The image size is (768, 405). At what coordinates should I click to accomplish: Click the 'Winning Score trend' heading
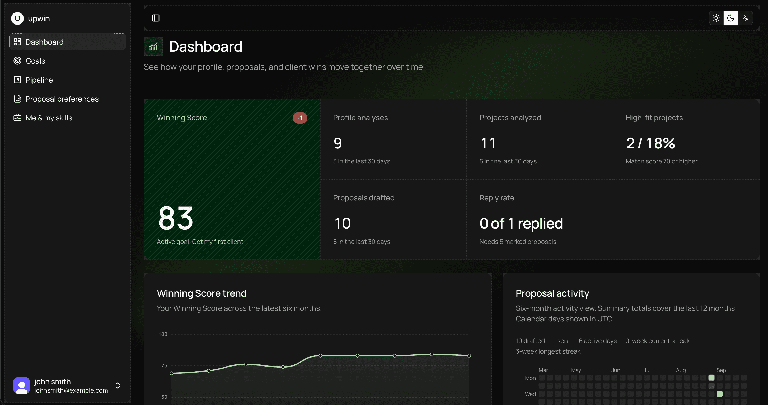click(x=202, y=293)
